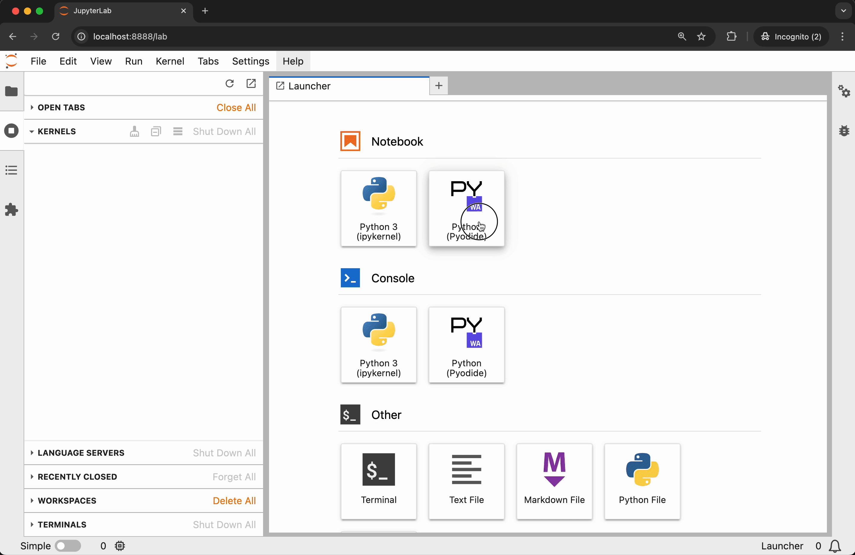Screen dimensions: 855x555
Task: Open the Kernel menu
Action: point(170,61)
